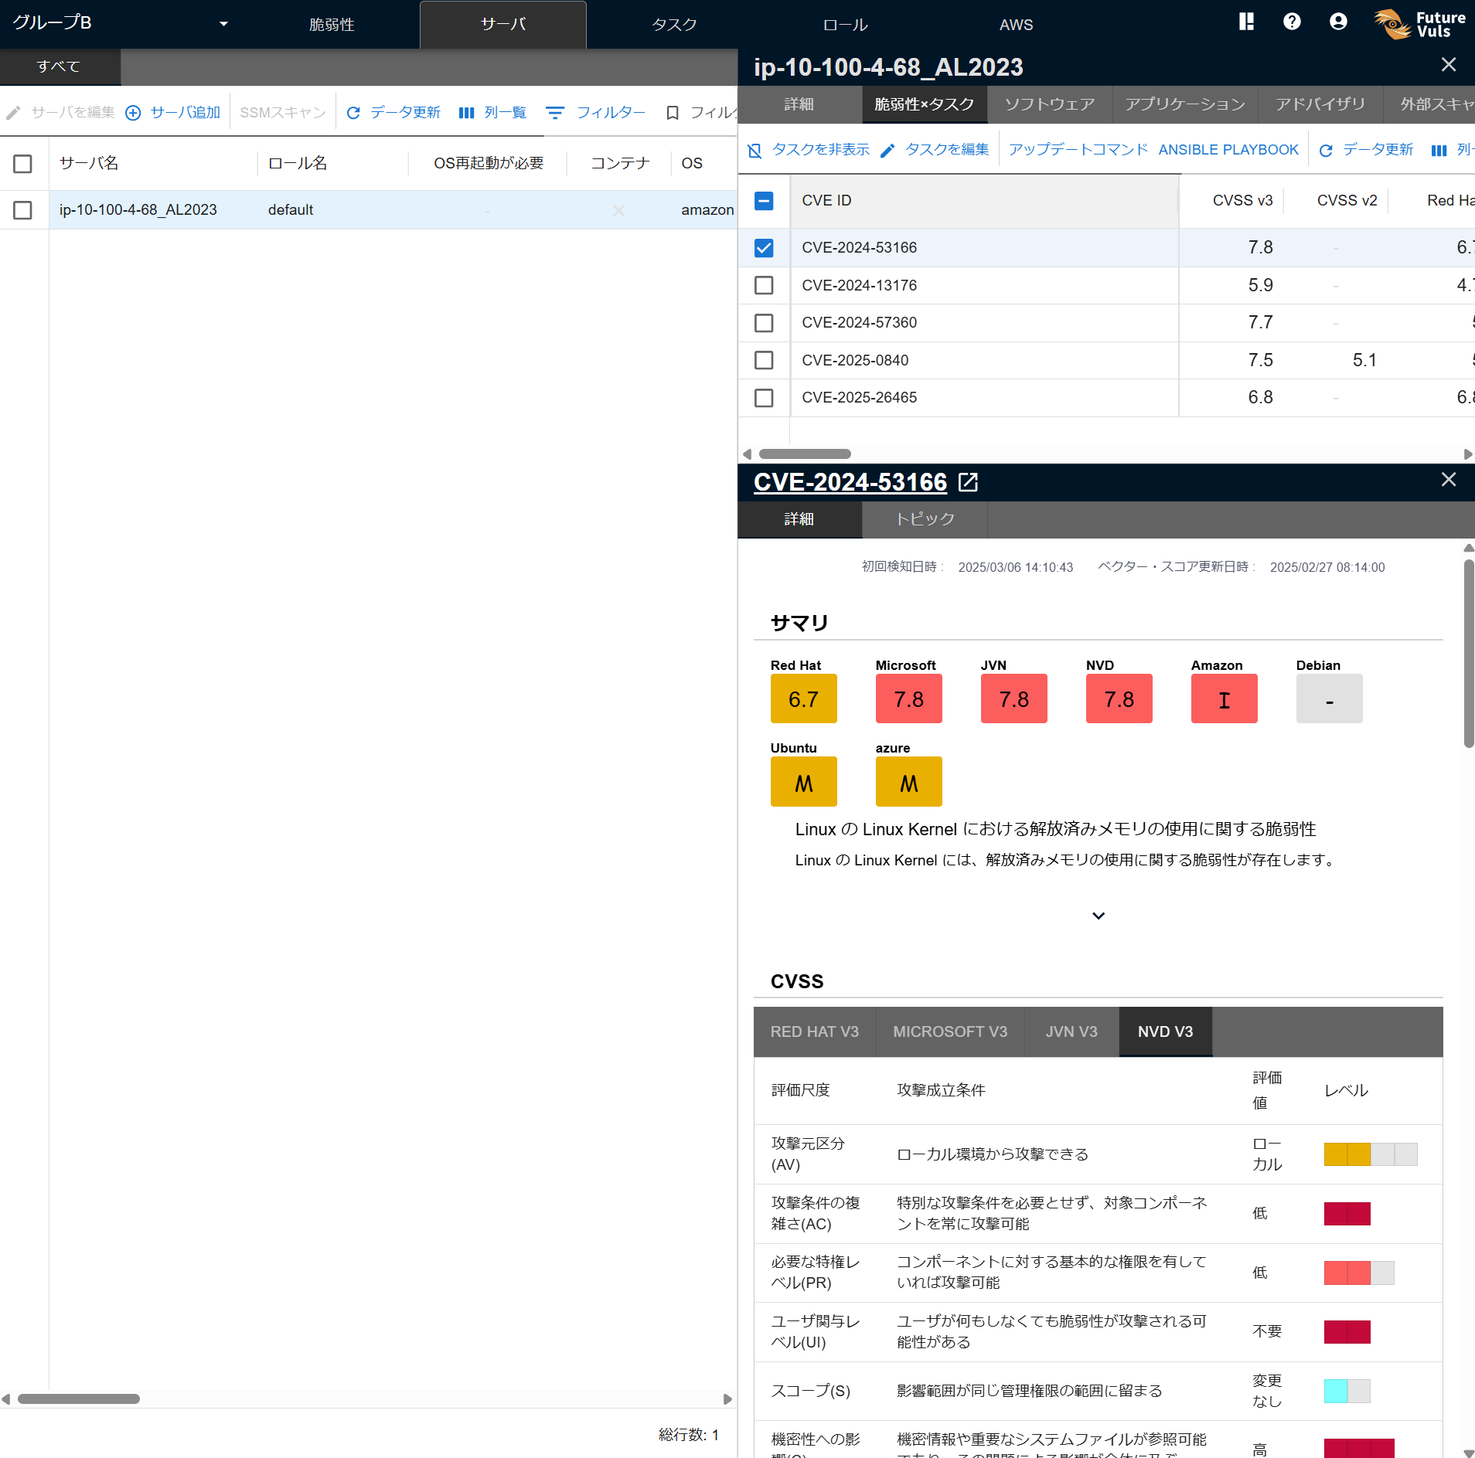The image size is (1475, 1458).
Task: Click the アップデートコマンド button
Action: point(1078,150)
